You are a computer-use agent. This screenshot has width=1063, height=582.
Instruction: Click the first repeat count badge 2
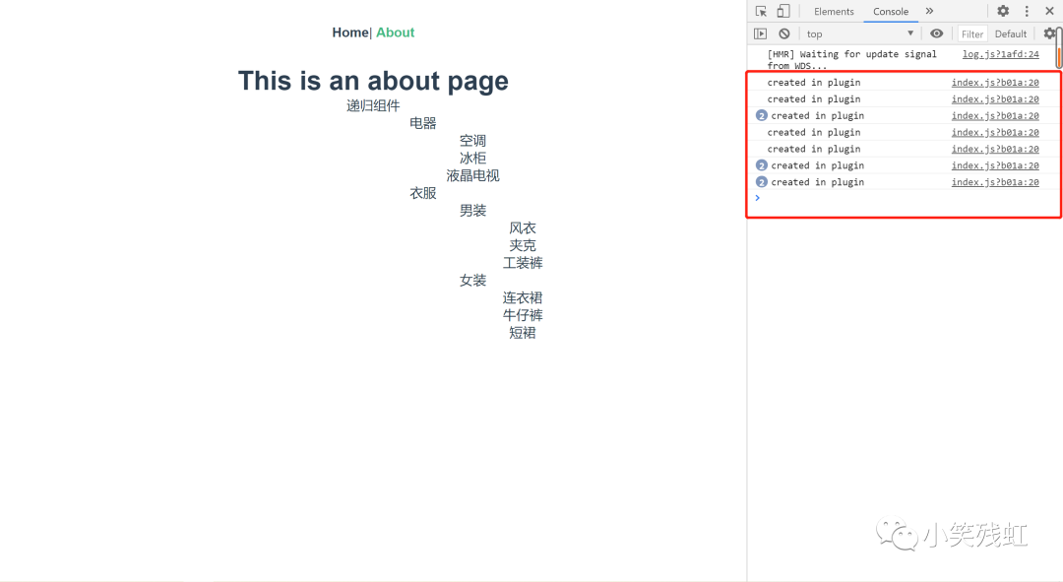(761, 116)
